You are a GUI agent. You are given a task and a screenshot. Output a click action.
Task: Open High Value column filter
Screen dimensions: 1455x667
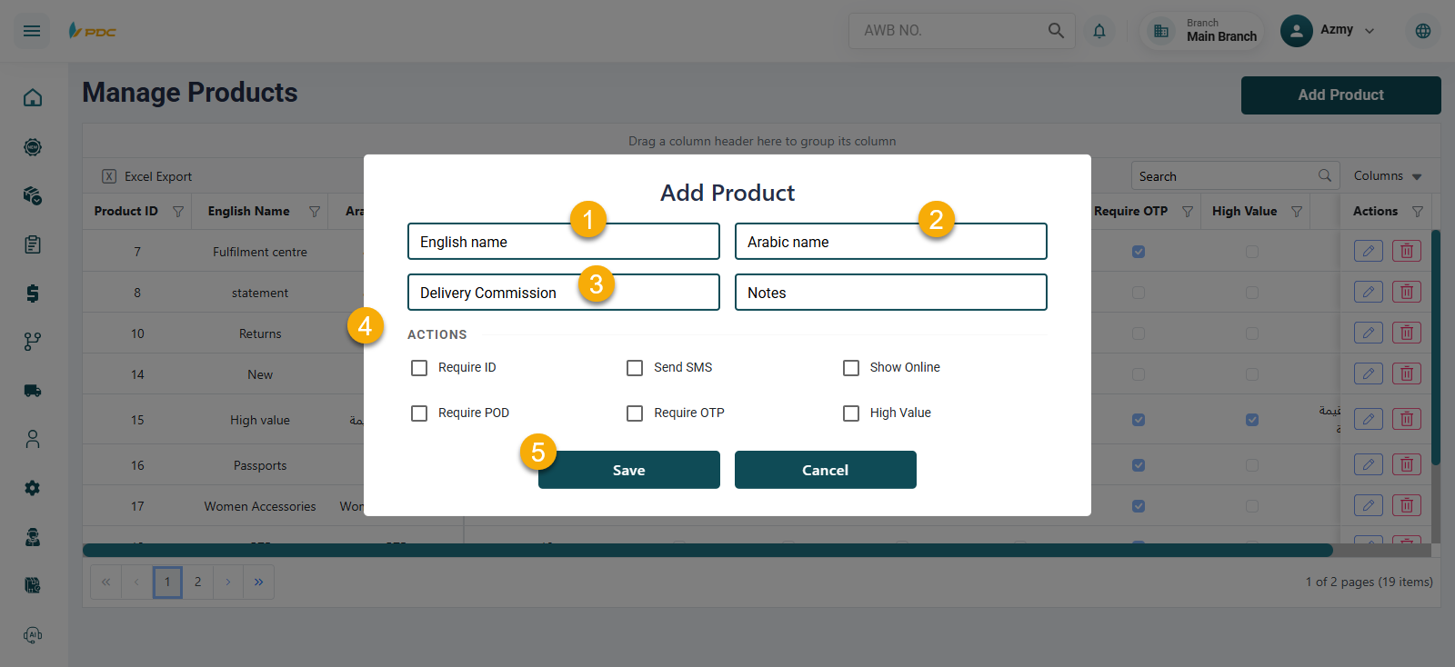[x=1297, y=212]
